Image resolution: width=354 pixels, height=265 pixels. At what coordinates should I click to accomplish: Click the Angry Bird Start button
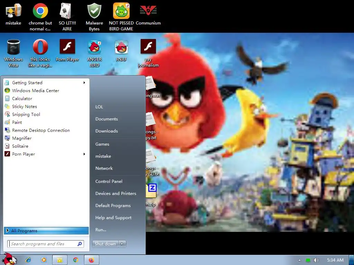pos(9,259)
